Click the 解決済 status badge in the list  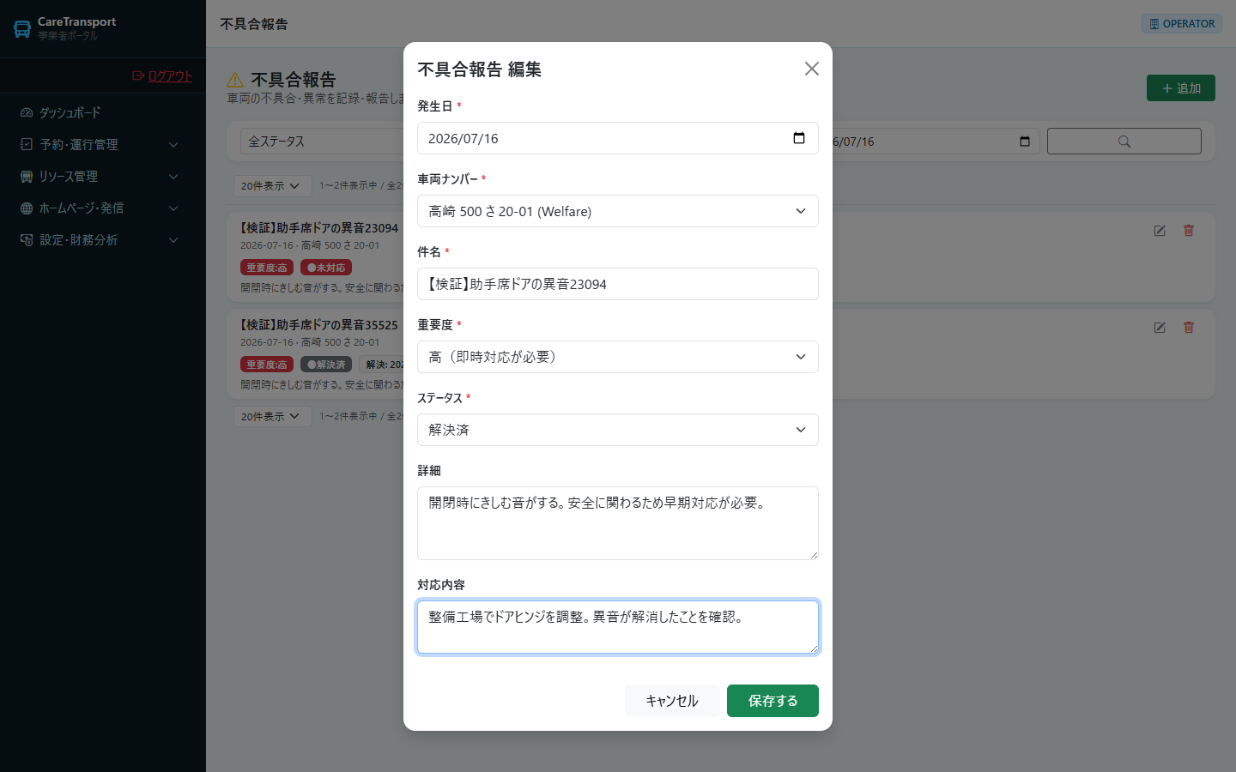tap(326, 365)
